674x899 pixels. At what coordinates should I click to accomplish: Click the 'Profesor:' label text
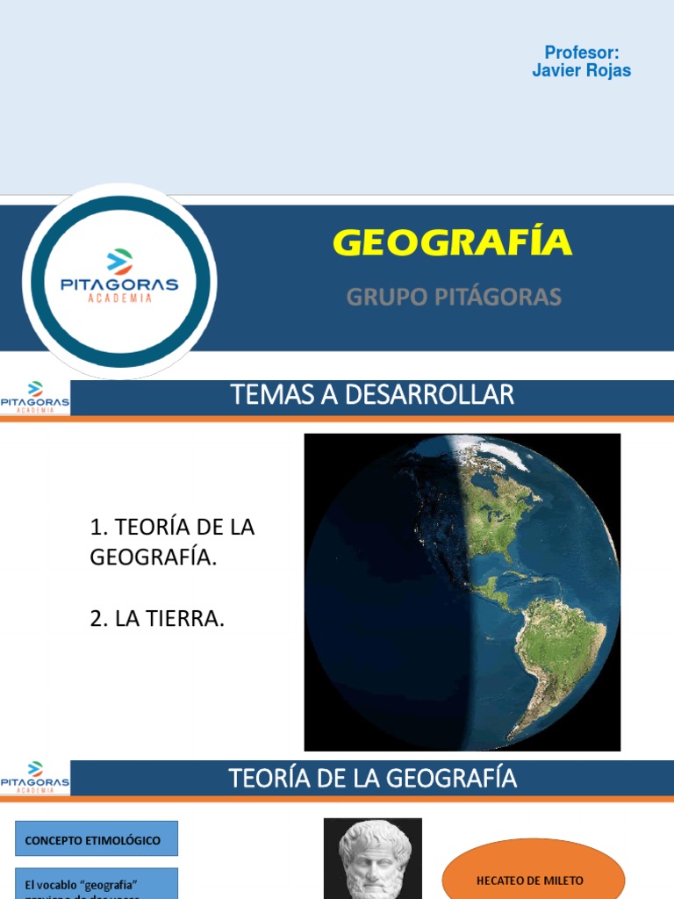point(581,53)
